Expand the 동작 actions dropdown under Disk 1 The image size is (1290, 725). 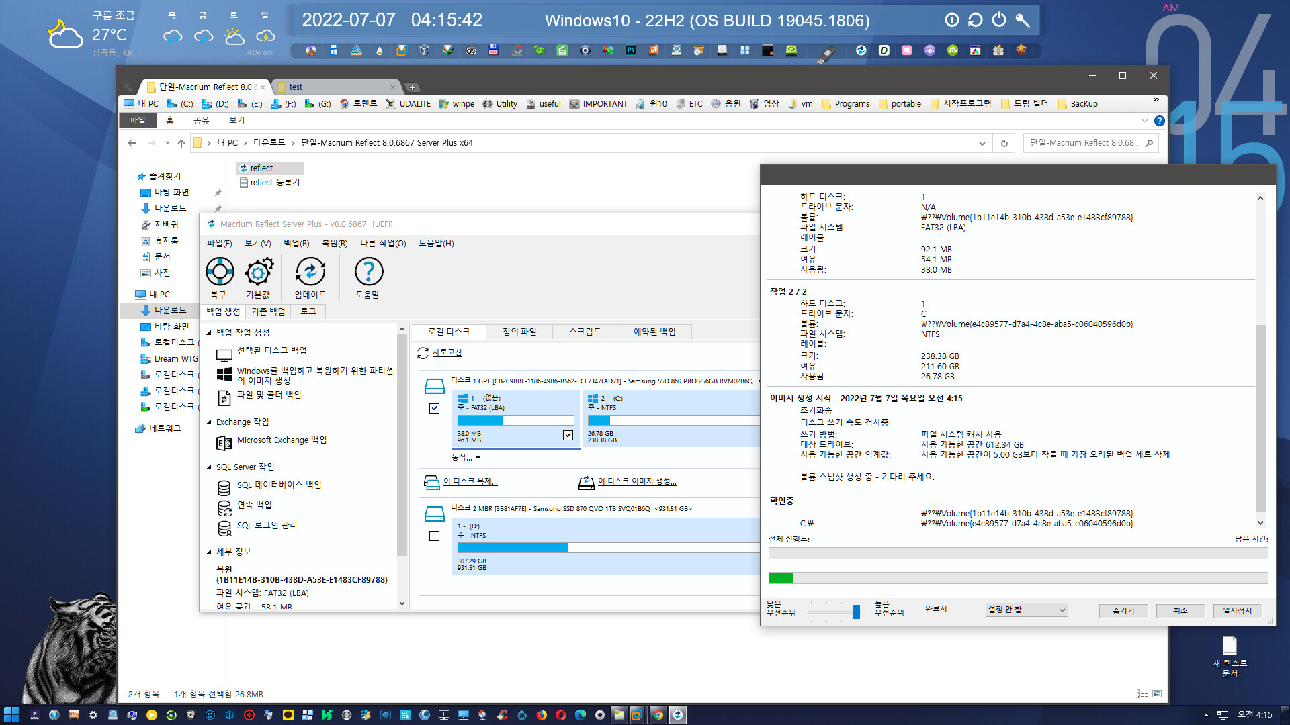tap(466, 457)
